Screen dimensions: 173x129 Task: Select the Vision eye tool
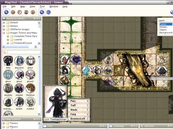(x=33, y=12)
